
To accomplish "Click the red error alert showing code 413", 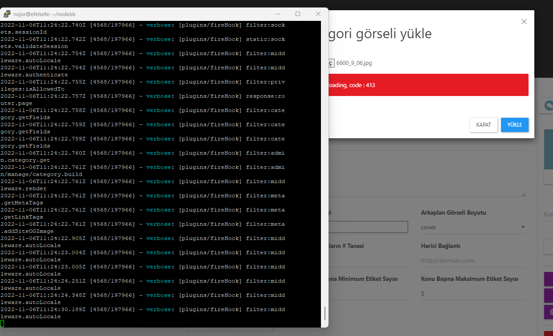I will [x=428, y=85].
